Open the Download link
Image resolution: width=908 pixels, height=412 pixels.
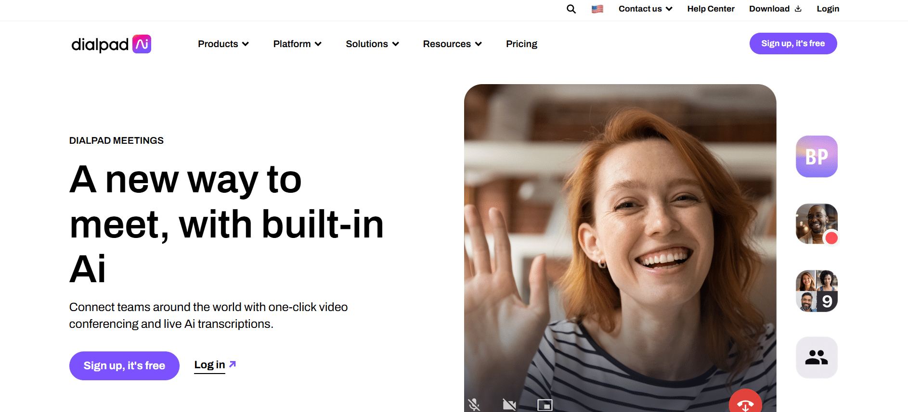[775, 9]
